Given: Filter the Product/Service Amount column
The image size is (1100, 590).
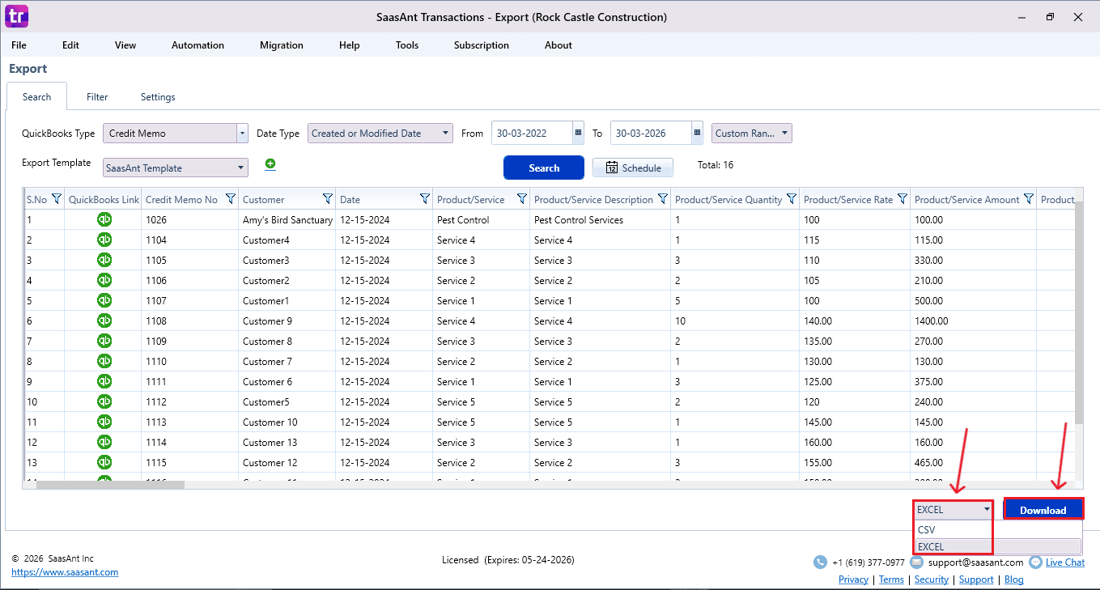Looking at the screenshot, I should (x=1029, y=199).
